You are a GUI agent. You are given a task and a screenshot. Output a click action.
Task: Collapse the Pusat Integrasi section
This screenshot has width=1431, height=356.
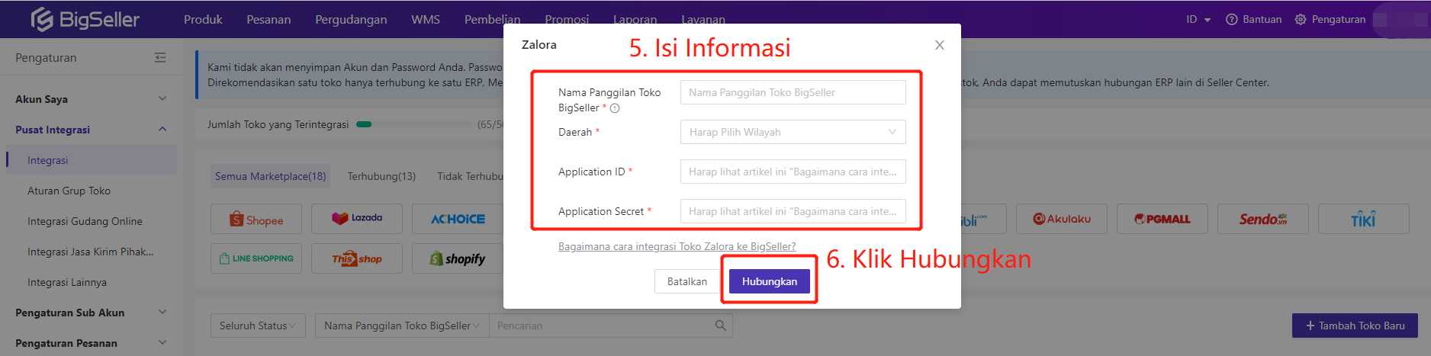pos(91,130)
